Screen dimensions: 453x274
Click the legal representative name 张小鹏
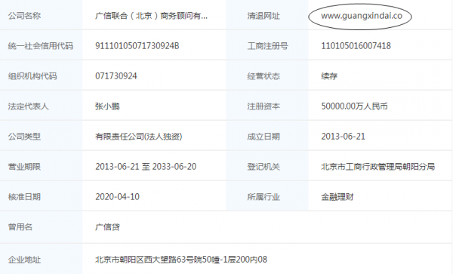pos(107,106)
